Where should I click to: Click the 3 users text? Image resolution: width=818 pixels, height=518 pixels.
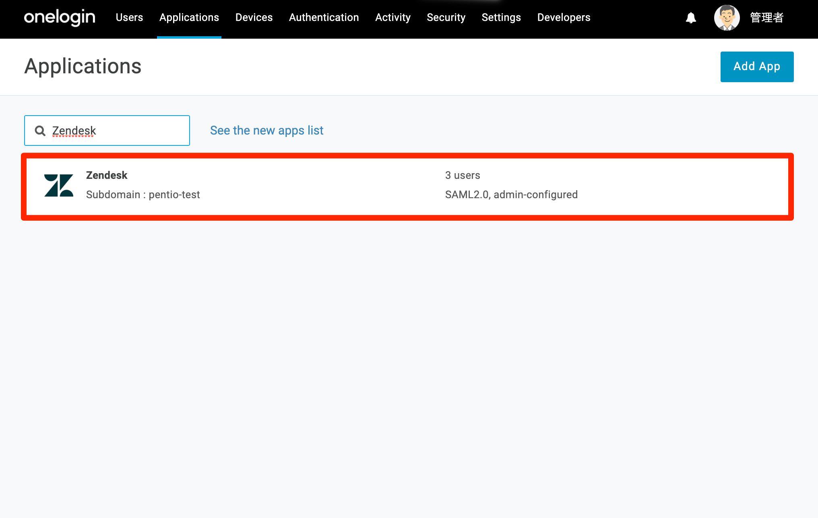463,175
